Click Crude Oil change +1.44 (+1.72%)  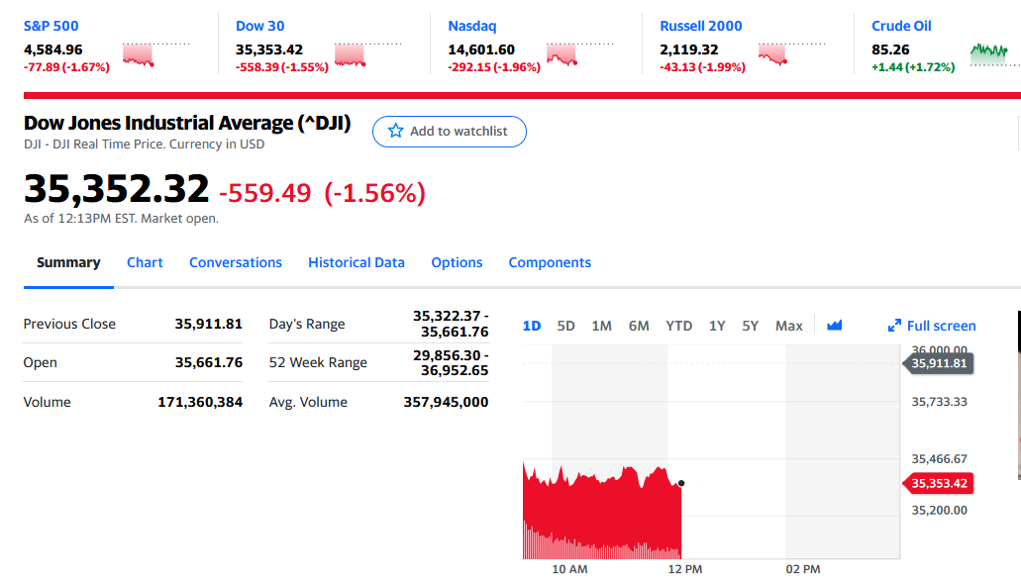(913, 67)
